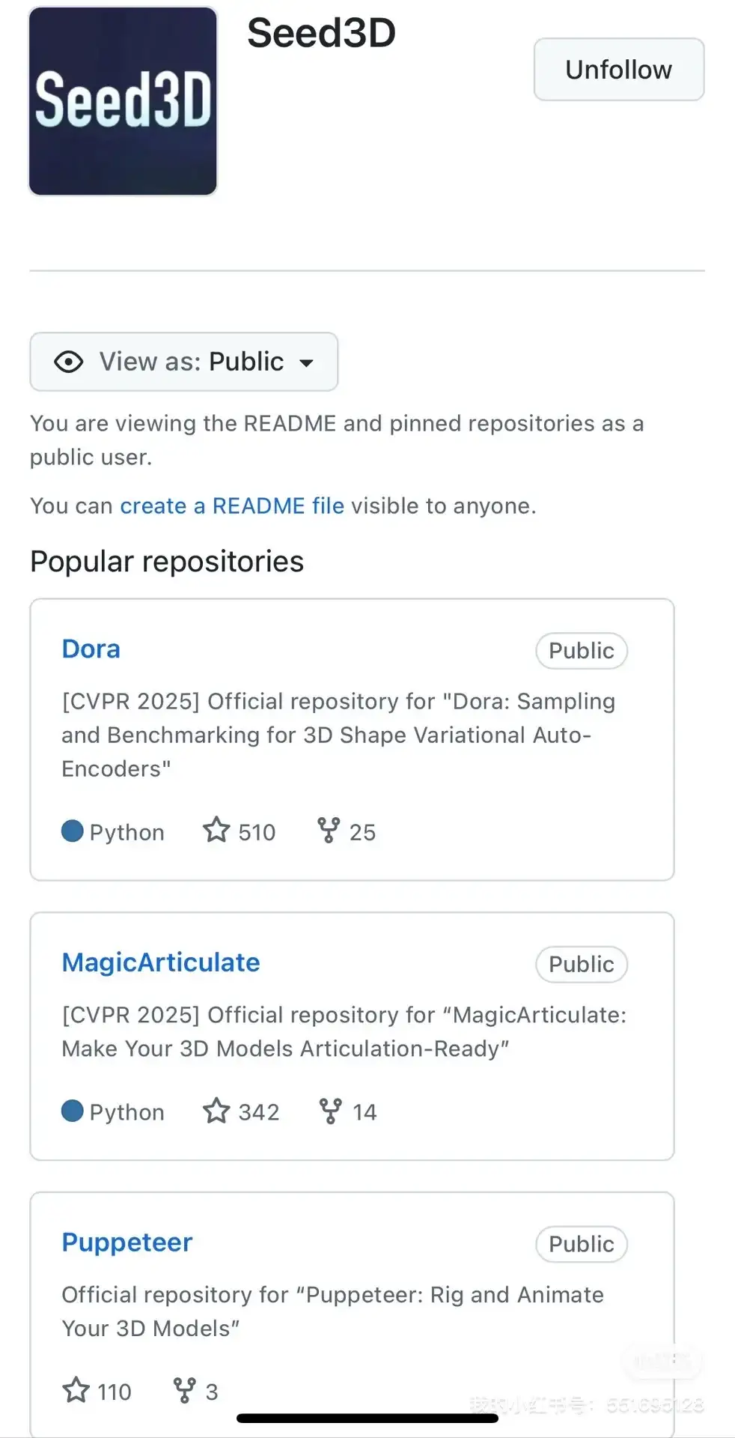Open the create a README file link
Image resolution: width=735 pixels, height=1438 pixels.
232,506
